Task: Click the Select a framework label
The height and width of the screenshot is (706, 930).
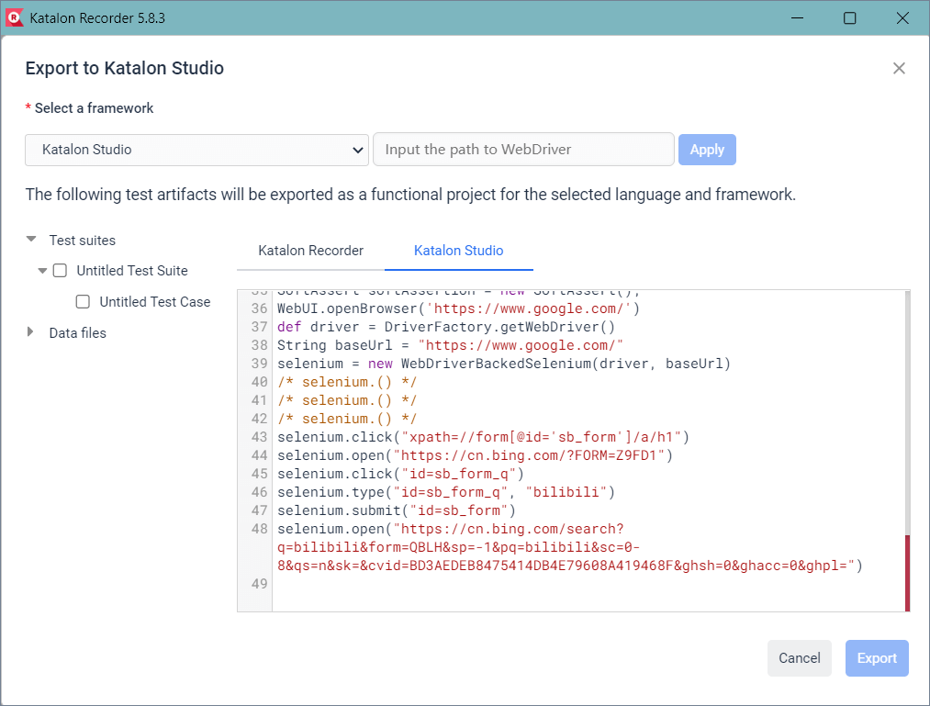Action: (x=94, y=108)
